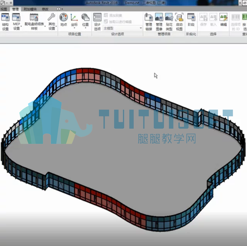Open the 启动视图 starting view tool
The image size is (247, 246).
pyautogui.click(x=179, y=22)
